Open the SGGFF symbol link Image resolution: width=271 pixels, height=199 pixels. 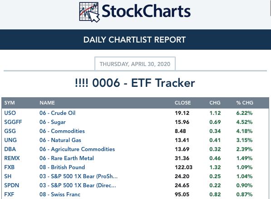[13, 122]
